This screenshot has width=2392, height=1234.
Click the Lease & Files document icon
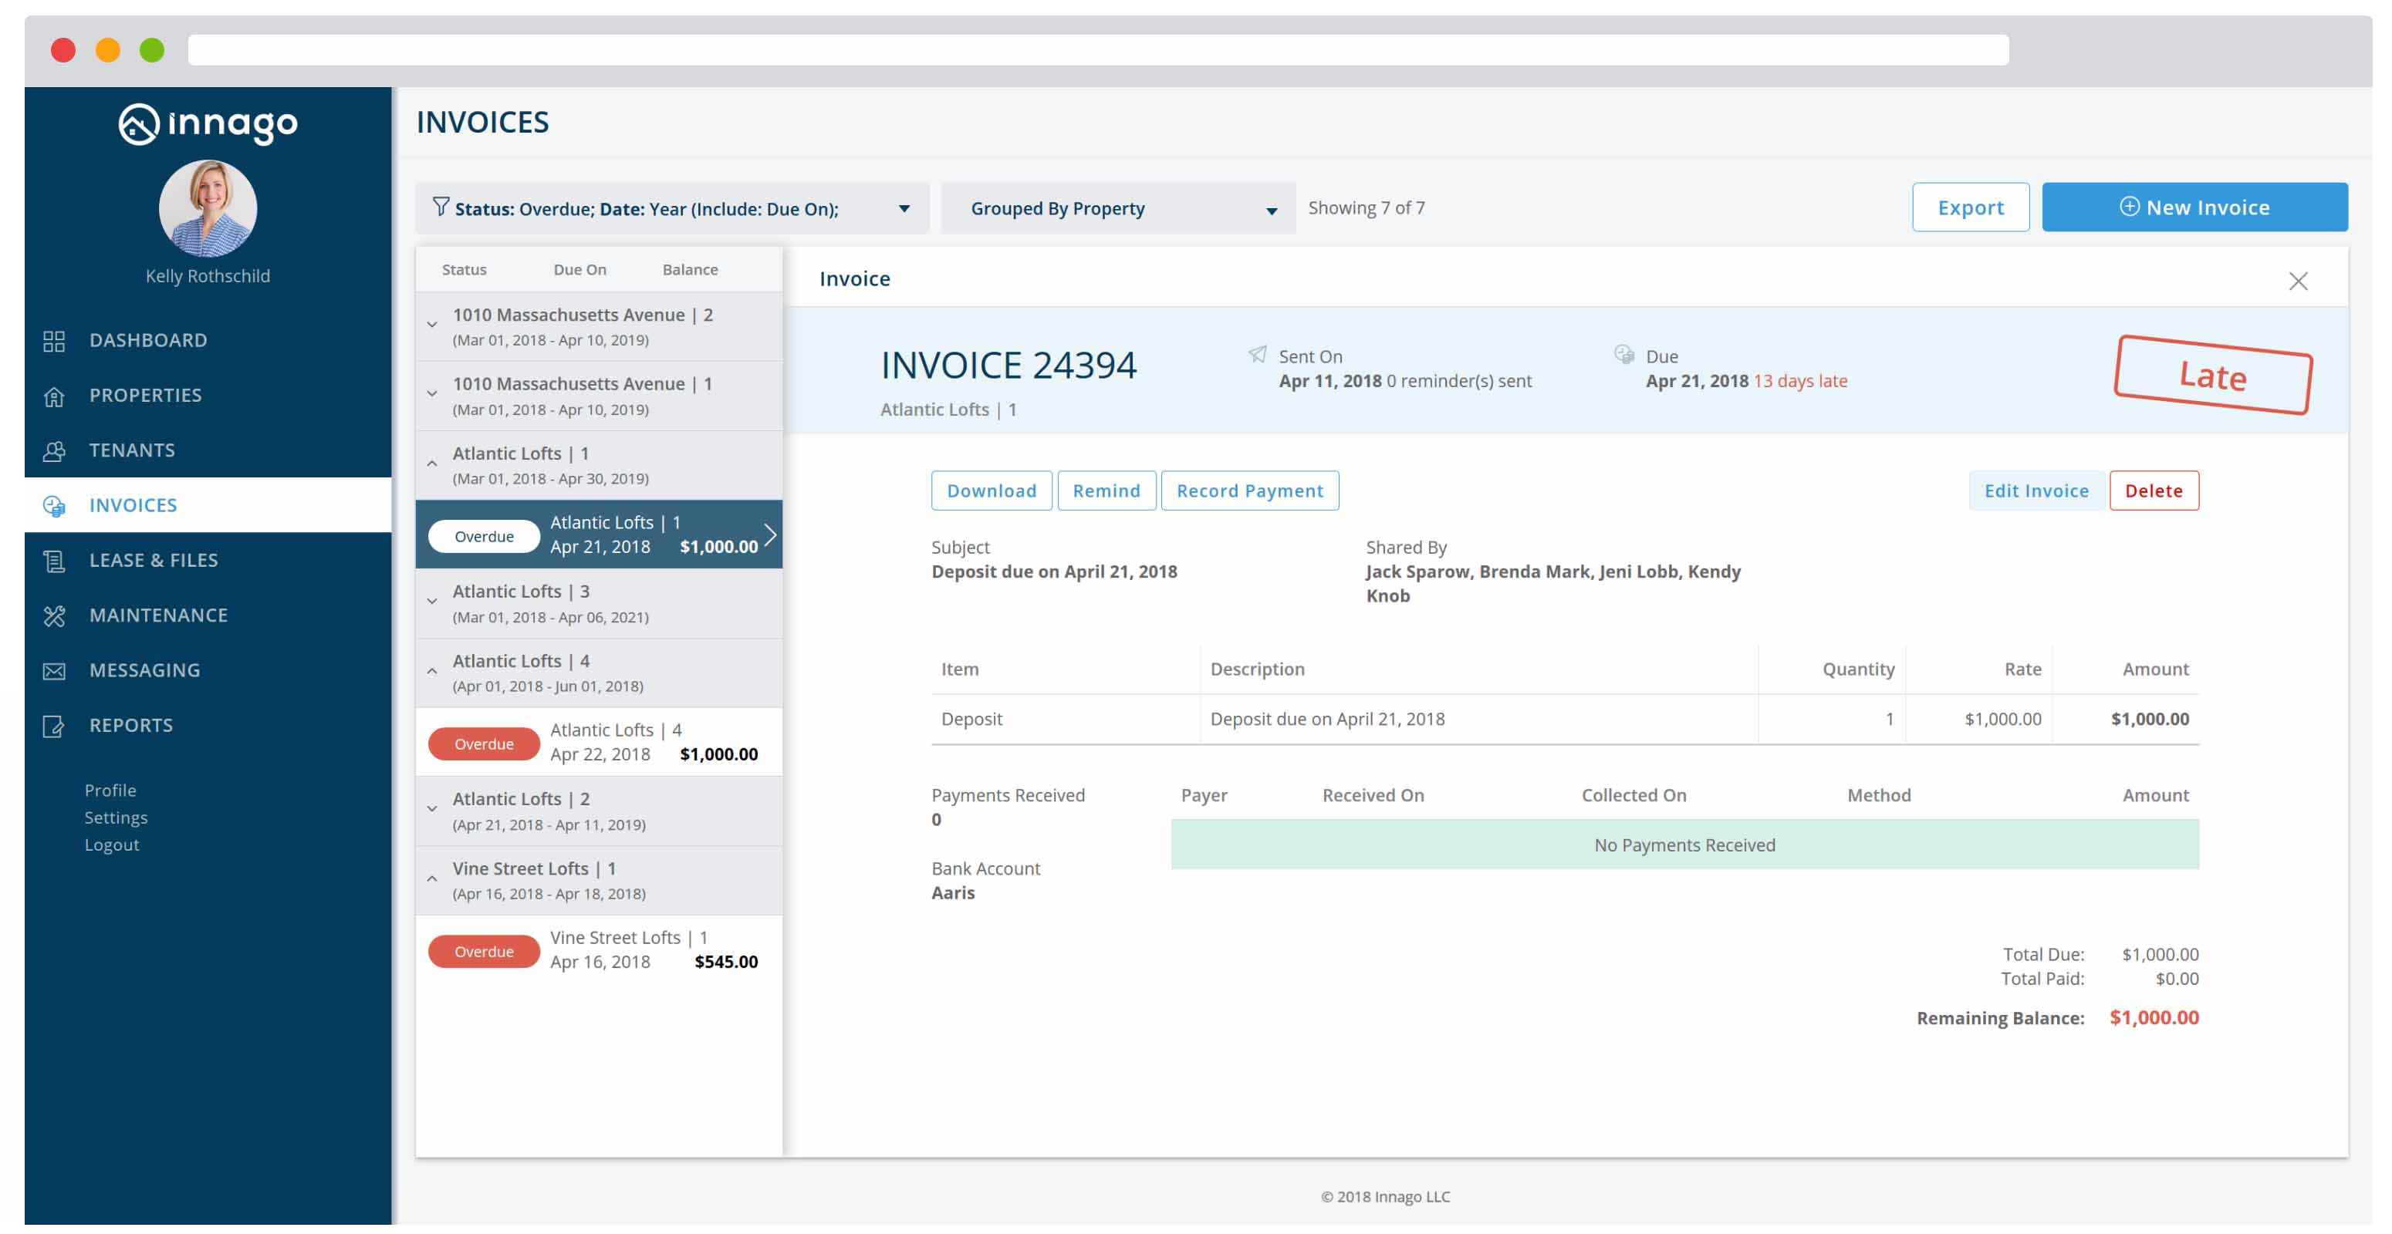[x=54, y=562]
